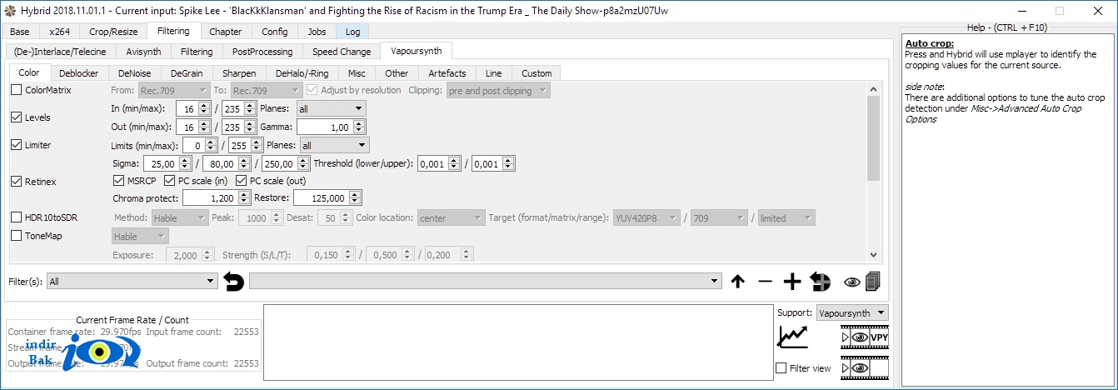Open Limiter Planes dropdown
The height and width of the screenshot is (390, 1118).
click(334, 145)
